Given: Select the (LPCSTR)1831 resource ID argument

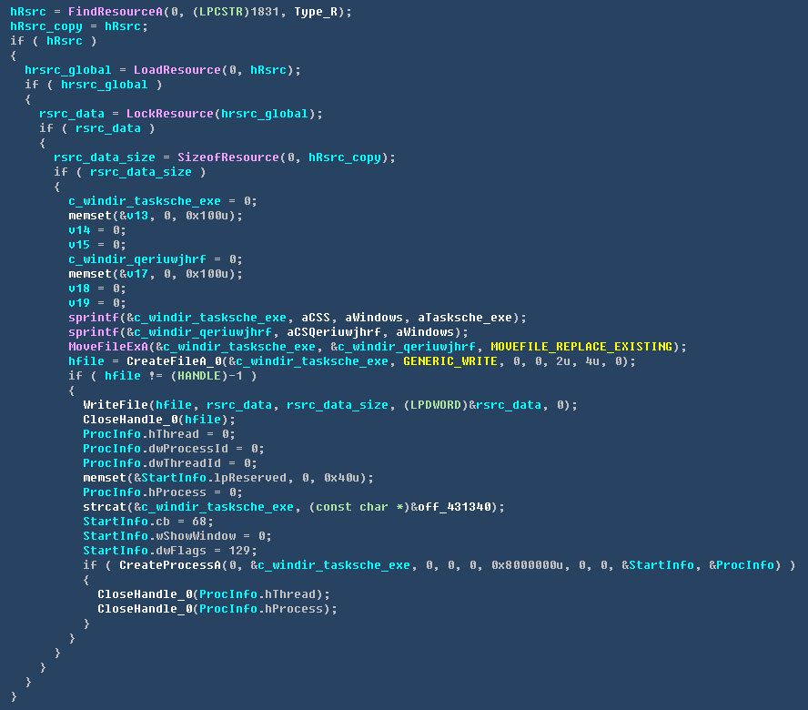Looking at the screenshot, I should tap(236, 11).
